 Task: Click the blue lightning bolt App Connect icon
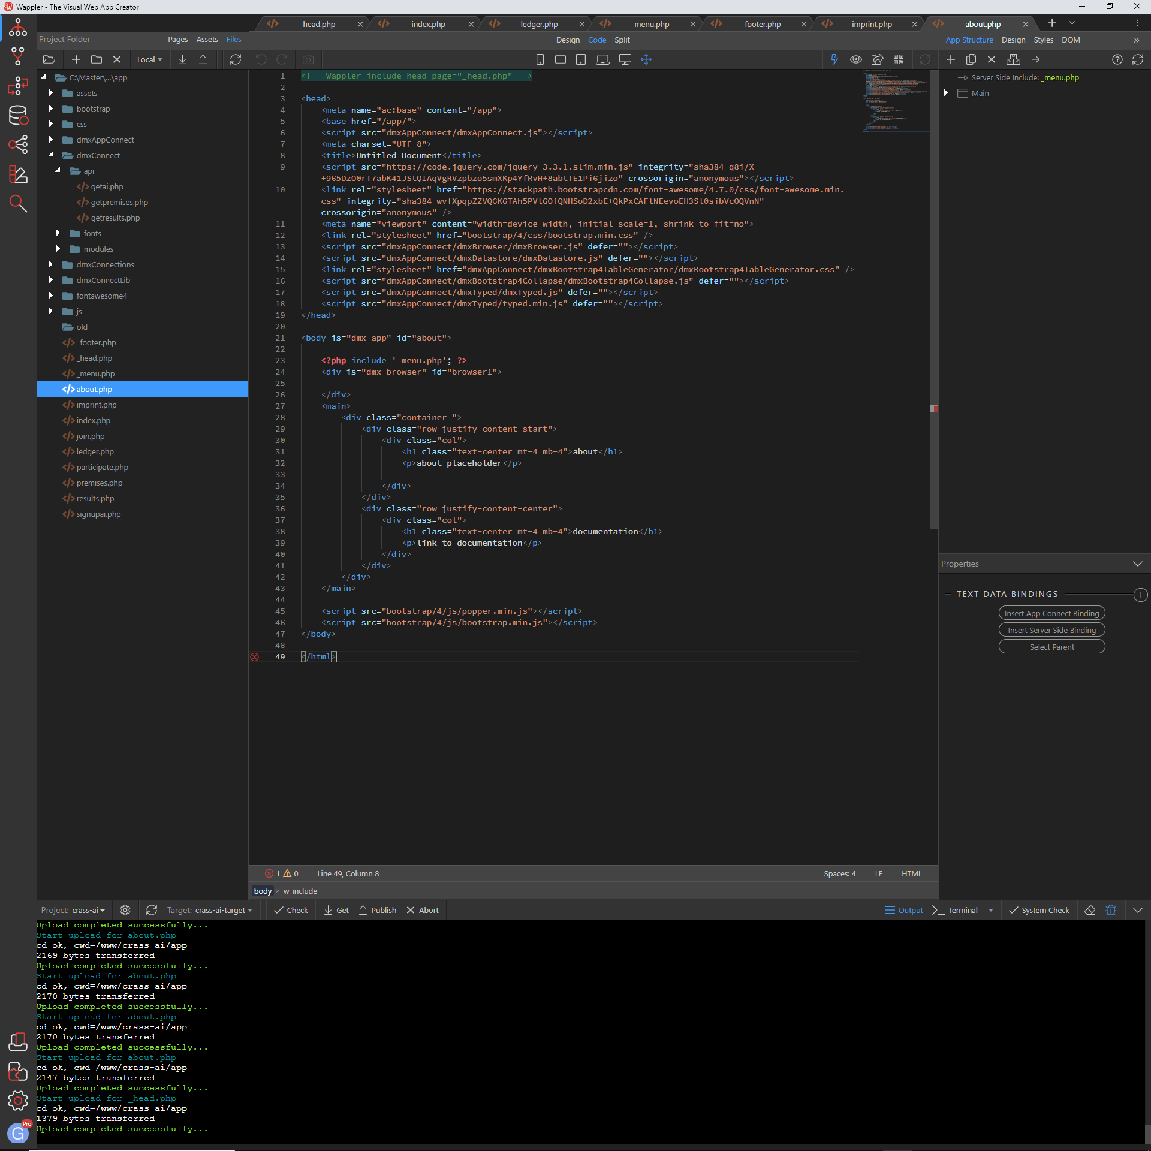click(834, 59)
